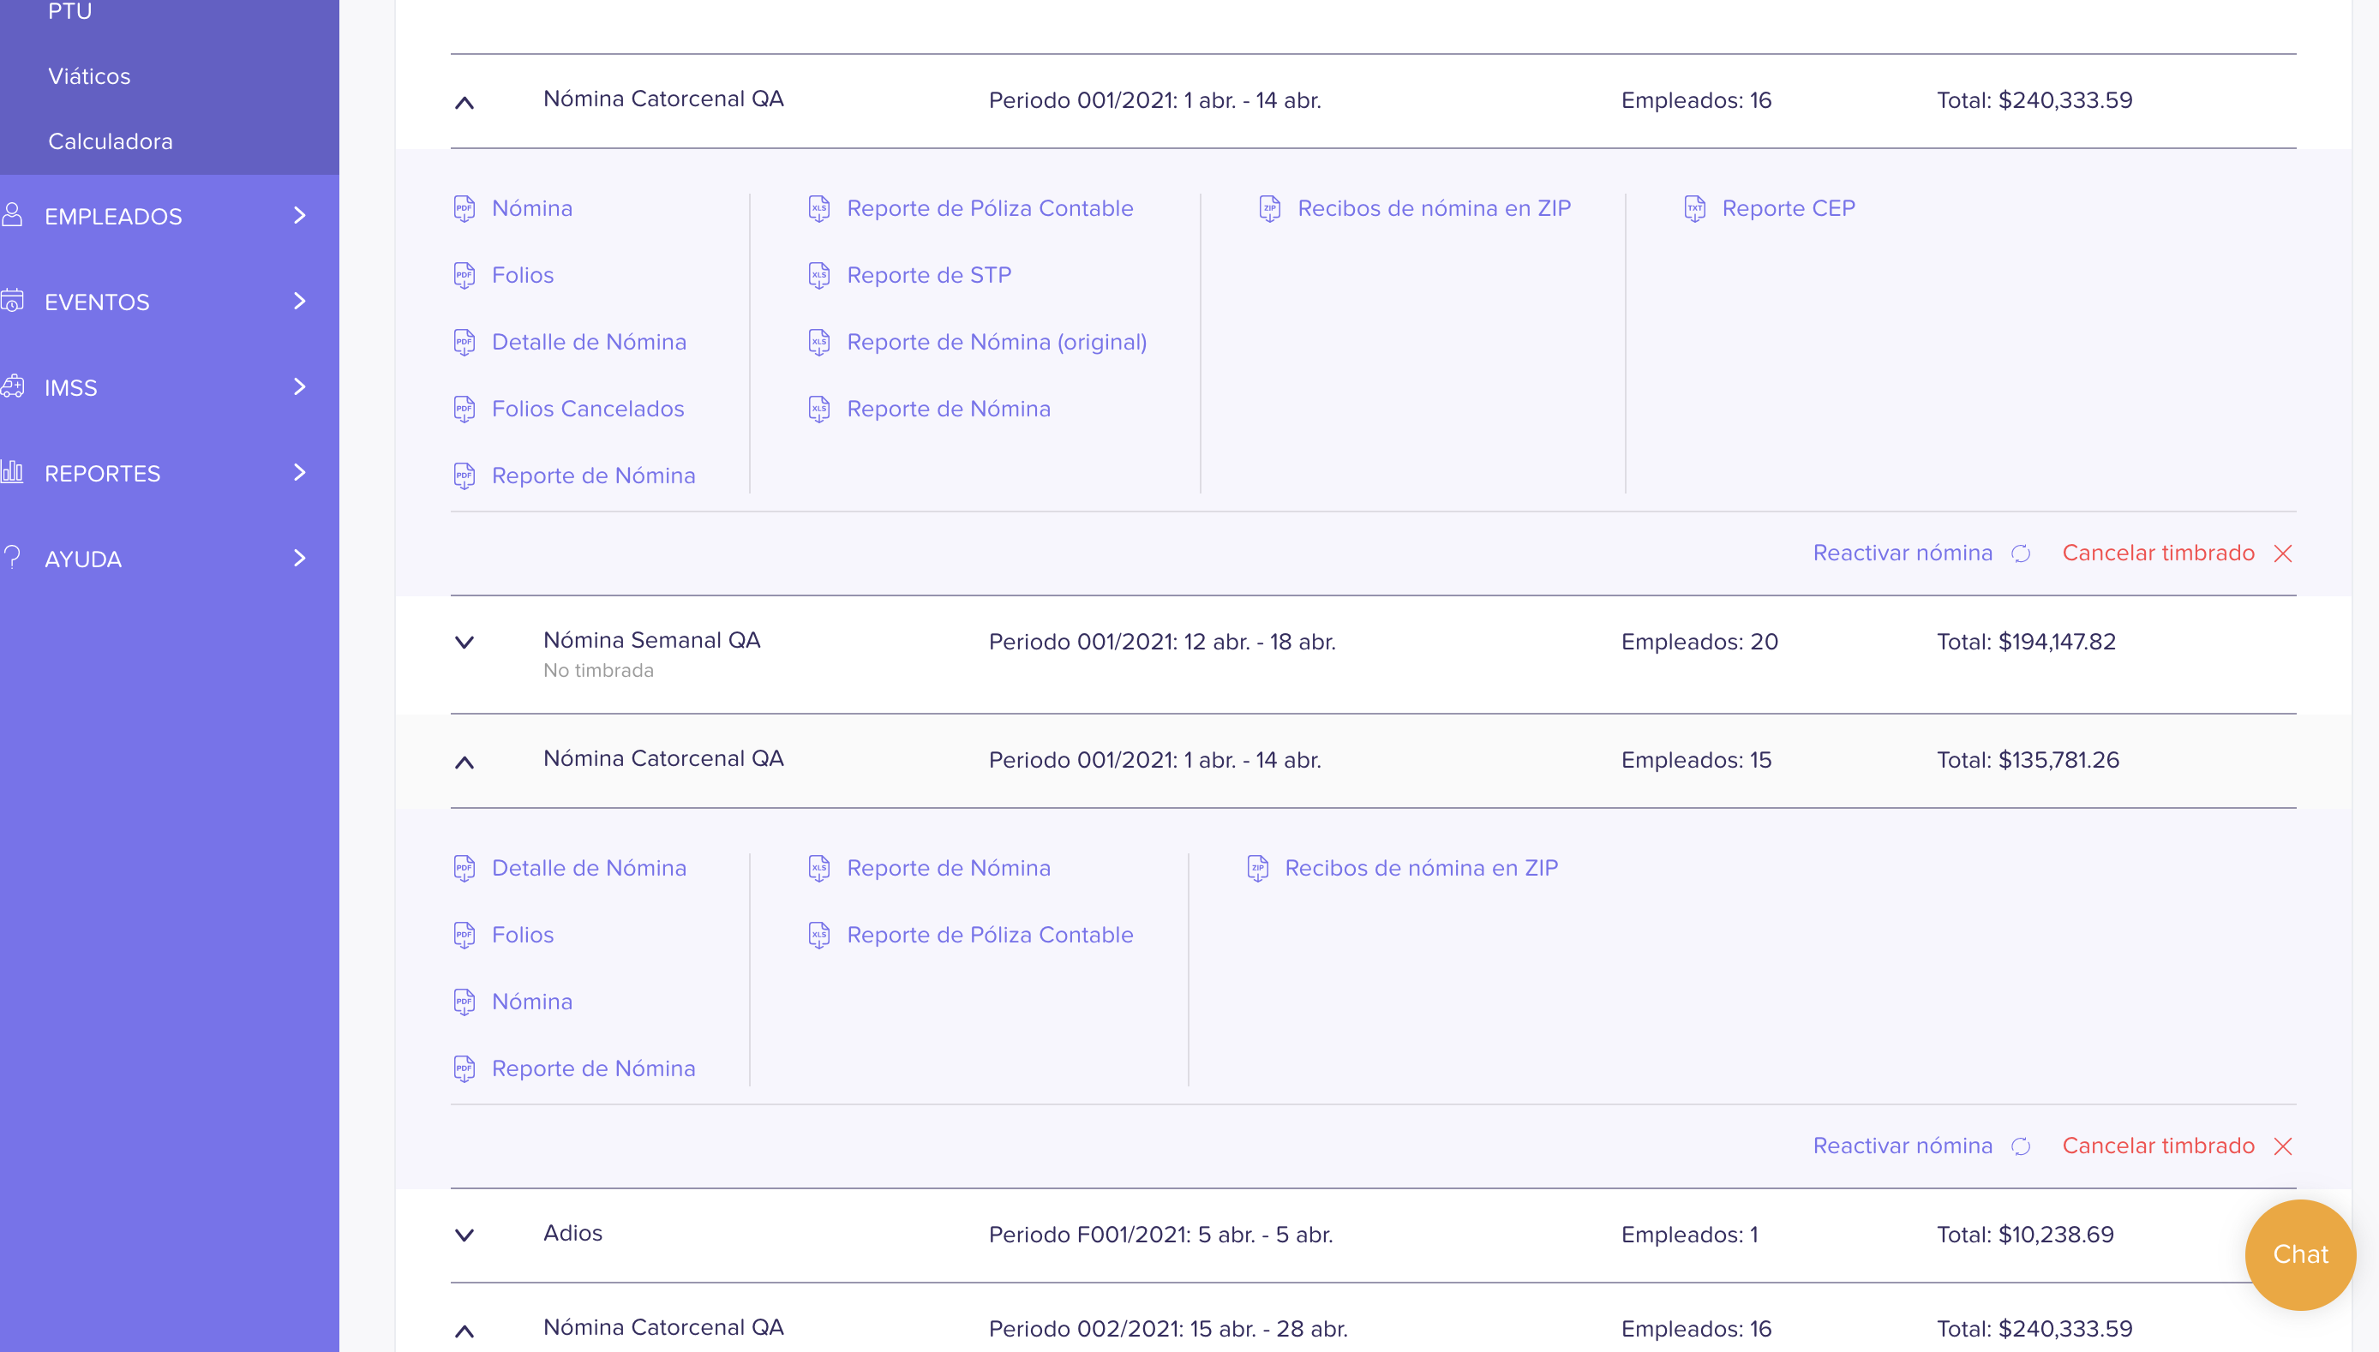Click 'Adios' payroll name text
2379x1352 pixels.
pyautogui.click(x=573, y=1233)
